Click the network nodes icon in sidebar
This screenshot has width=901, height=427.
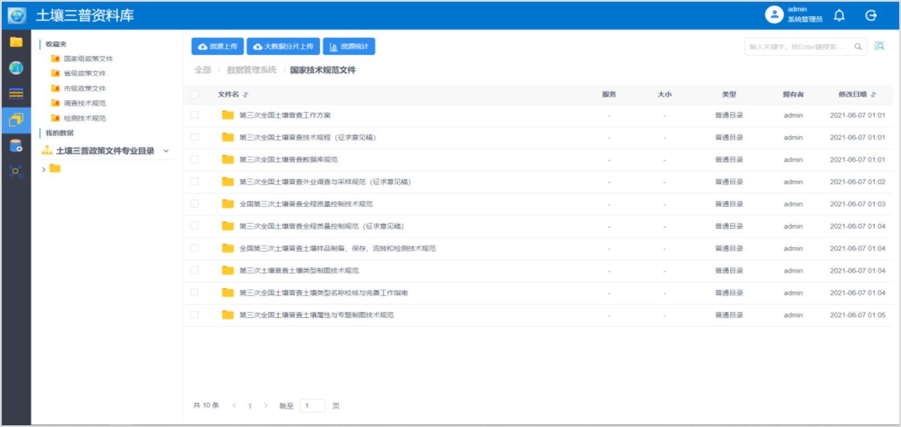(x=16, y=172)
